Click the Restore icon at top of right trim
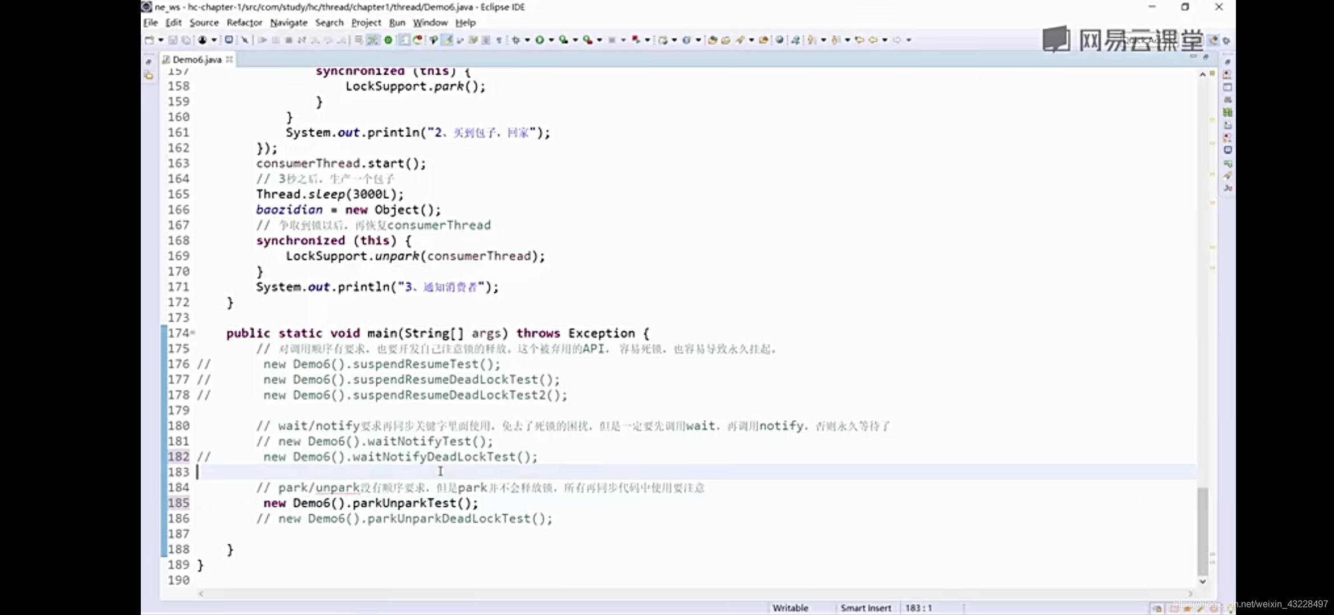Image resolution: width=1334 pixels, height=615 pixels. 1227,61
